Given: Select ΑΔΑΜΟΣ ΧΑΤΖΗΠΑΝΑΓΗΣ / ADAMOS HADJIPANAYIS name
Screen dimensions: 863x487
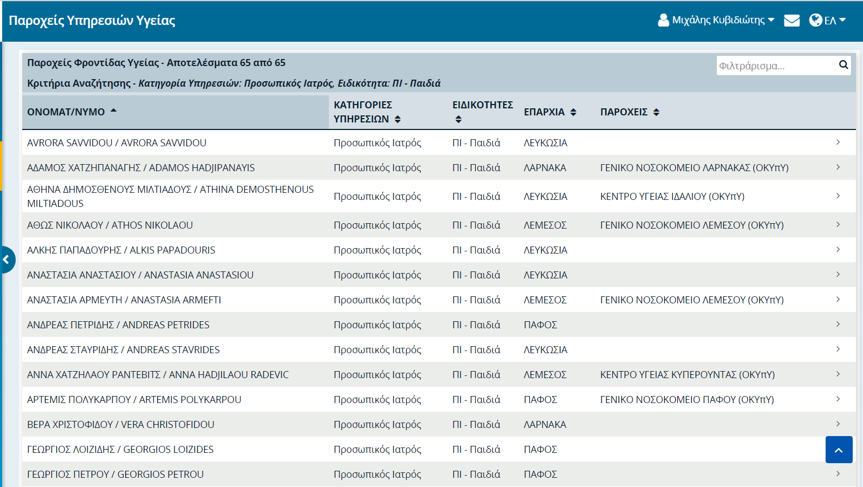Looking at the screenshot, I should coord(141,168).
